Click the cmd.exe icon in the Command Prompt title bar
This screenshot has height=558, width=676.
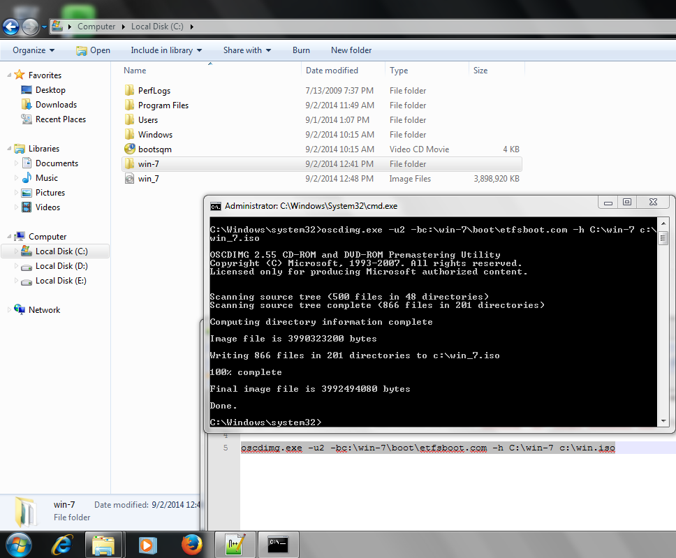pos(213,205)
